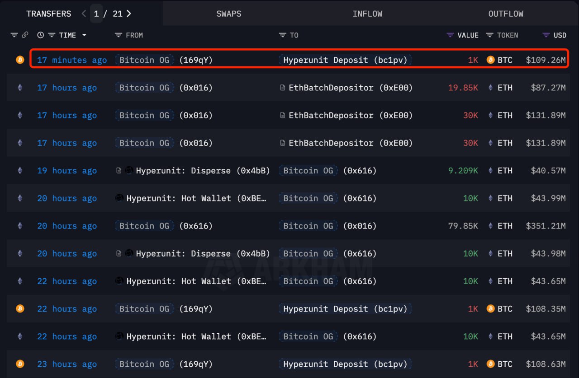Click the value 19.85K
The width and height of the screenshot is (579, 378).
coord(463,88)
